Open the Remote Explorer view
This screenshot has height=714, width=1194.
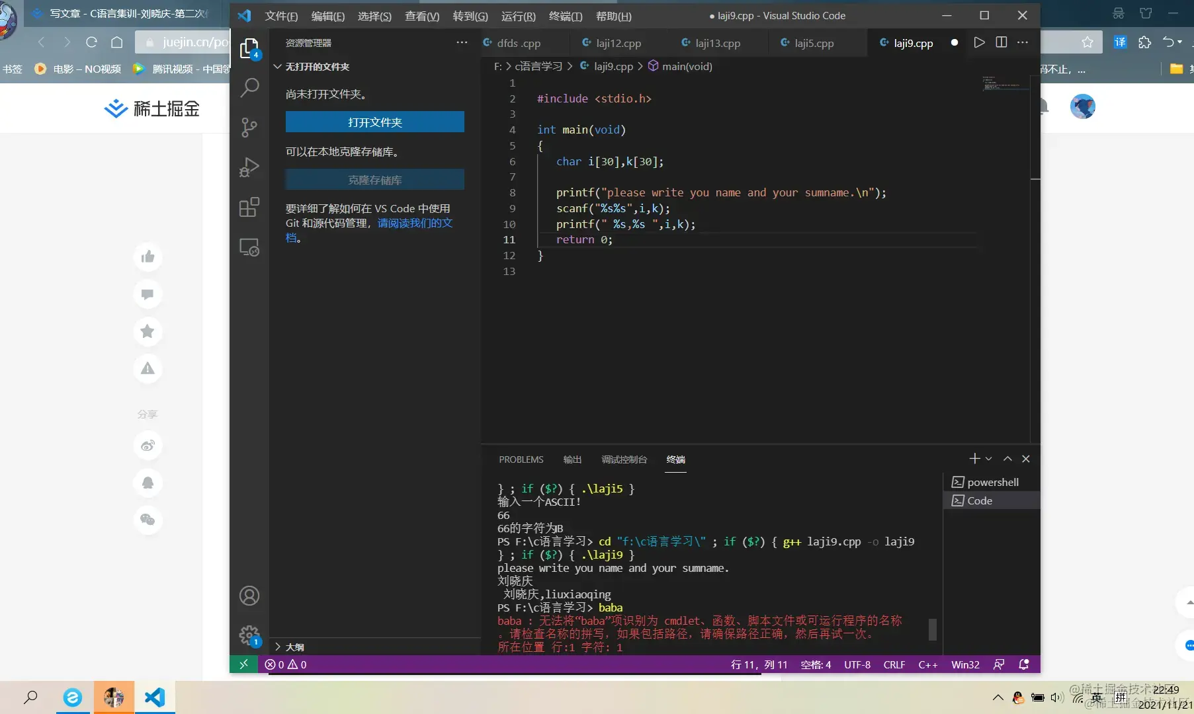coord(249,247)
